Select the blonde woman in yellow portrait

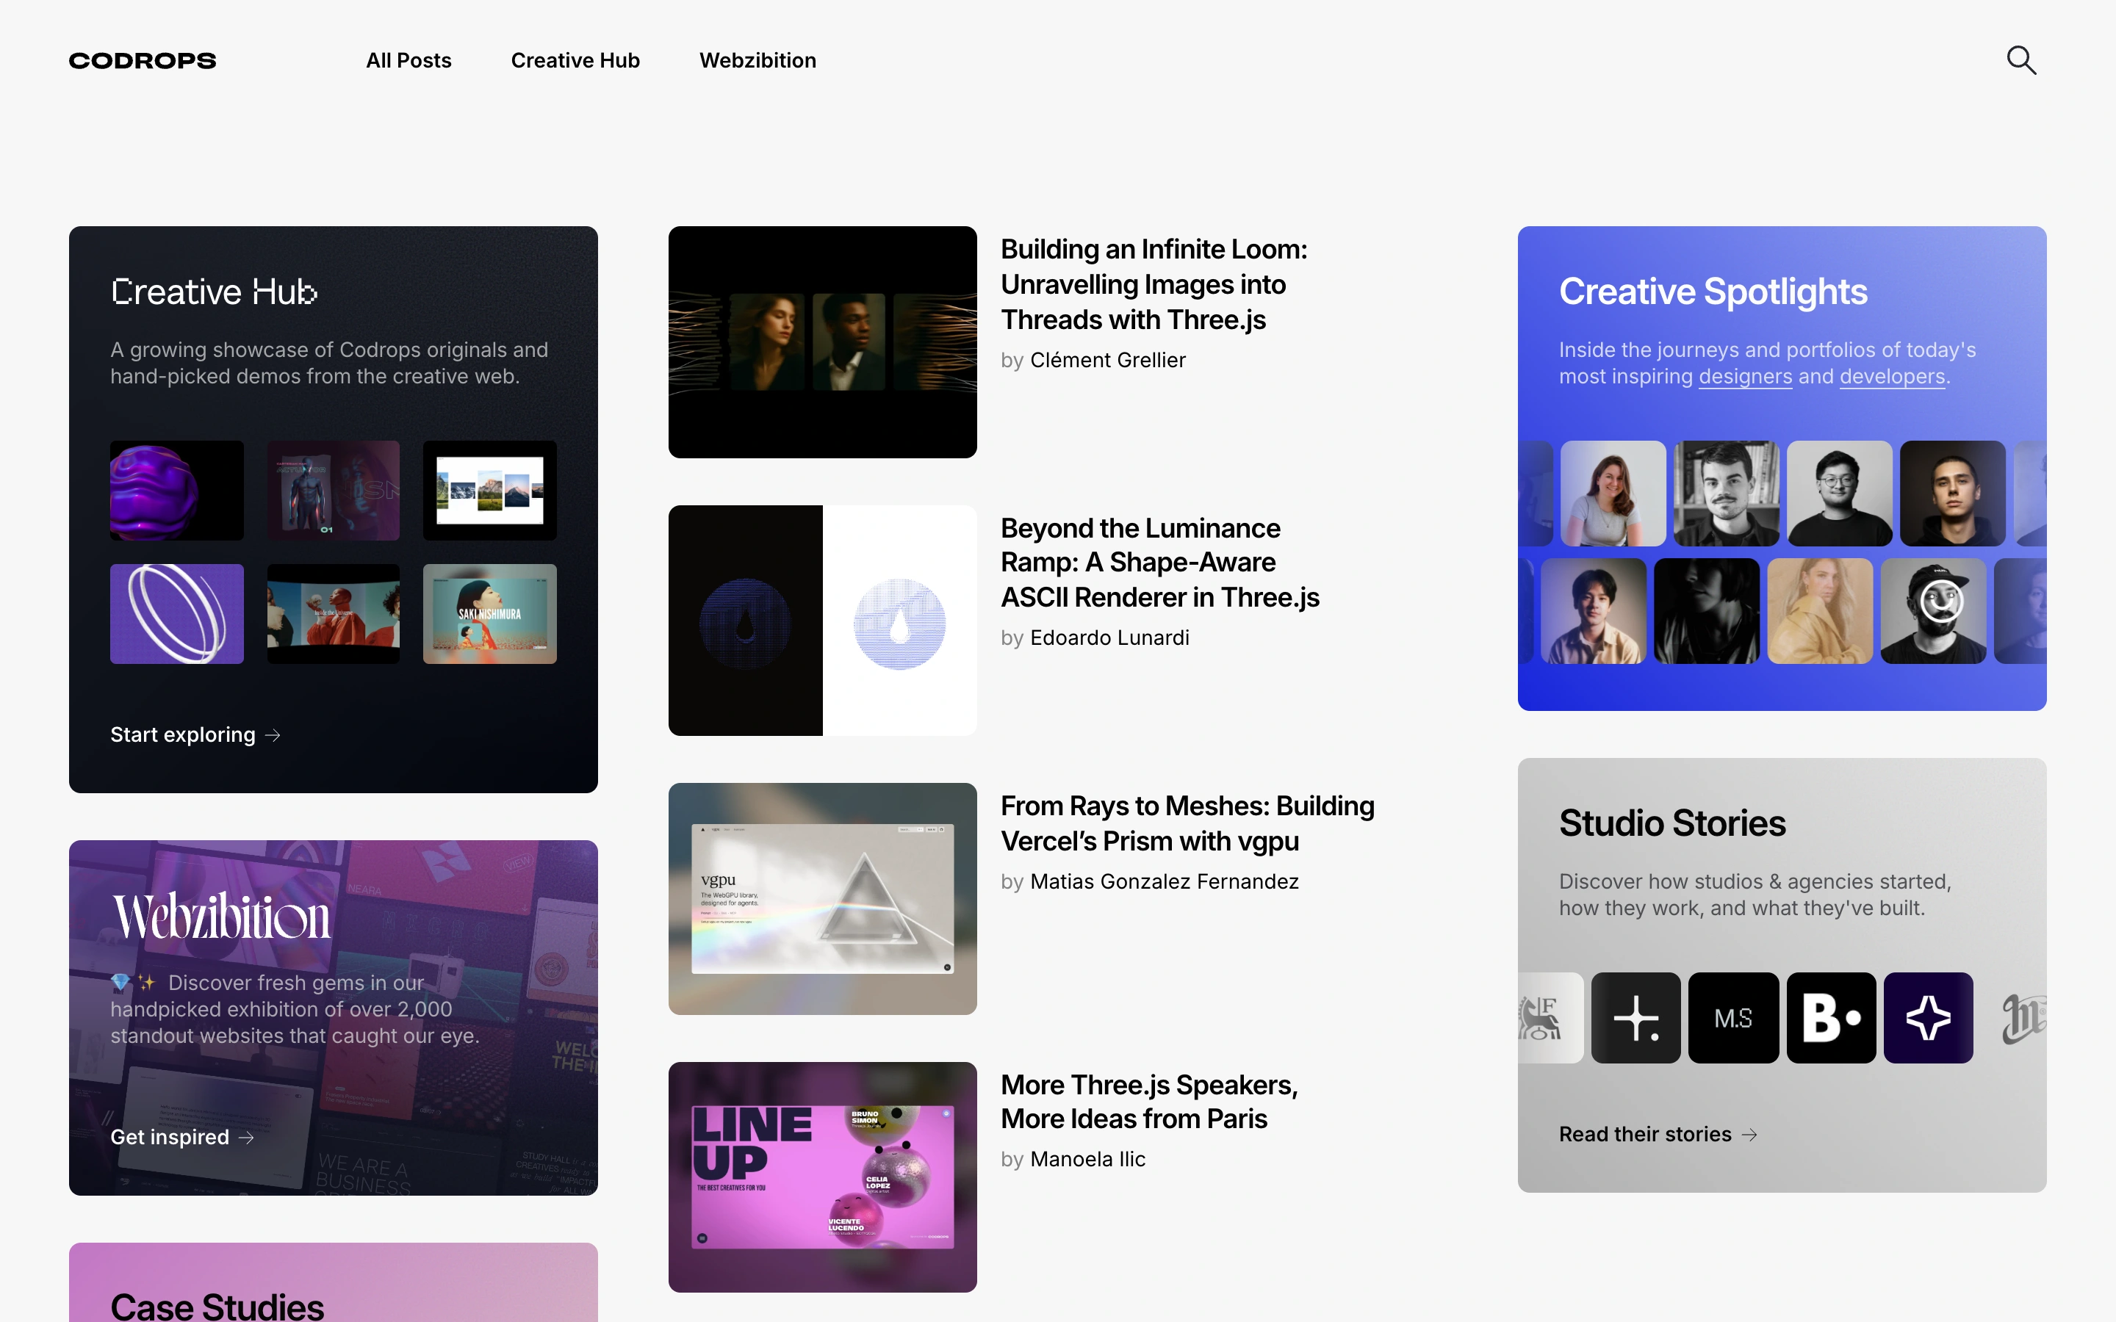[x=1821, y=611]
